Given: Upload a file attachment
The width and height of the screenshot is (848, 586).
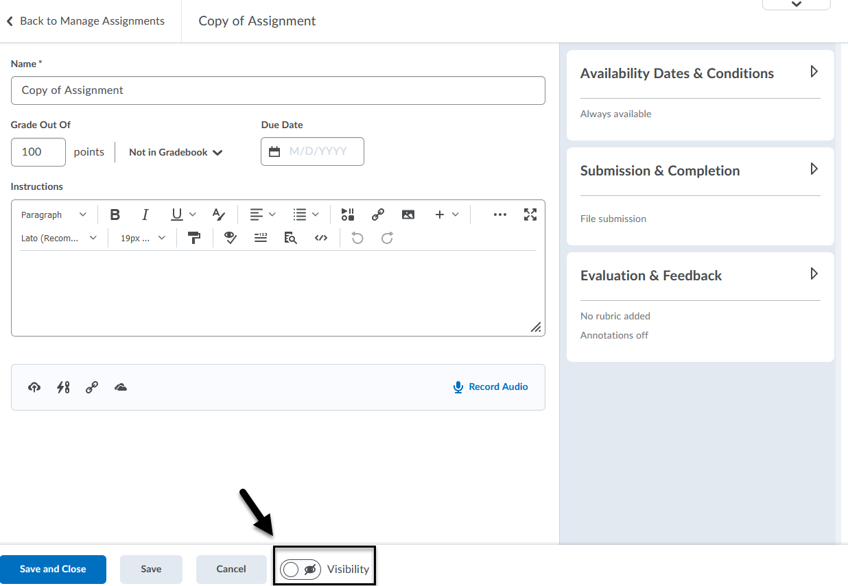Looking at the screenshot, I should (34, 387).
